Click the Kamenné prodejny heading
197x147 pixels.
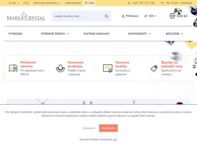[75, 64]
